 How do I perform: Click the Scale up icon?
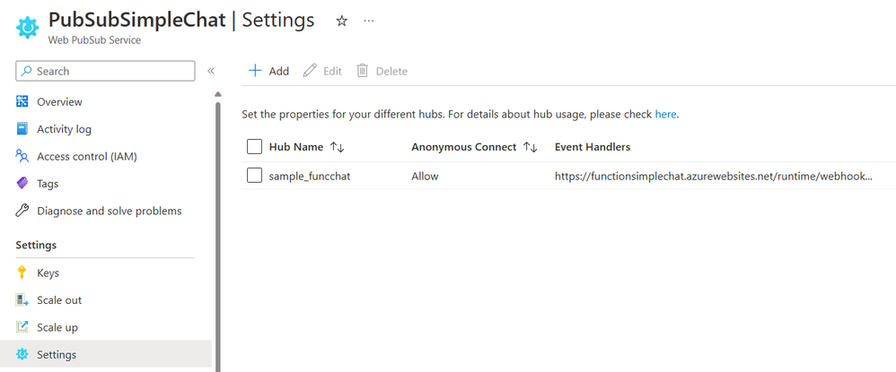click(x=22, y=327)
